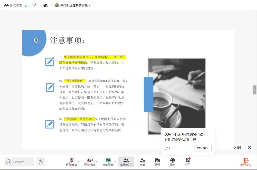The height and width of the screenshot is (170, 257).
Task: Click the sharer's avatar icon in top bar
Action: coord(57,5)
